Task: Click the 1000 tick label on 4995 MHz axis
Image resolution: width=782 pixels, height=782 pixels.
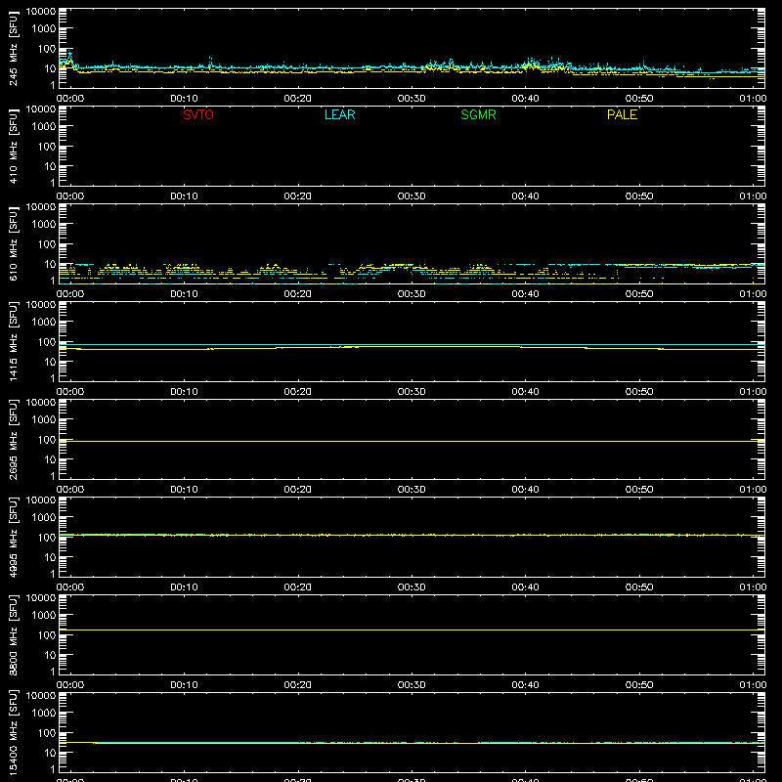Action: [44, 518]
